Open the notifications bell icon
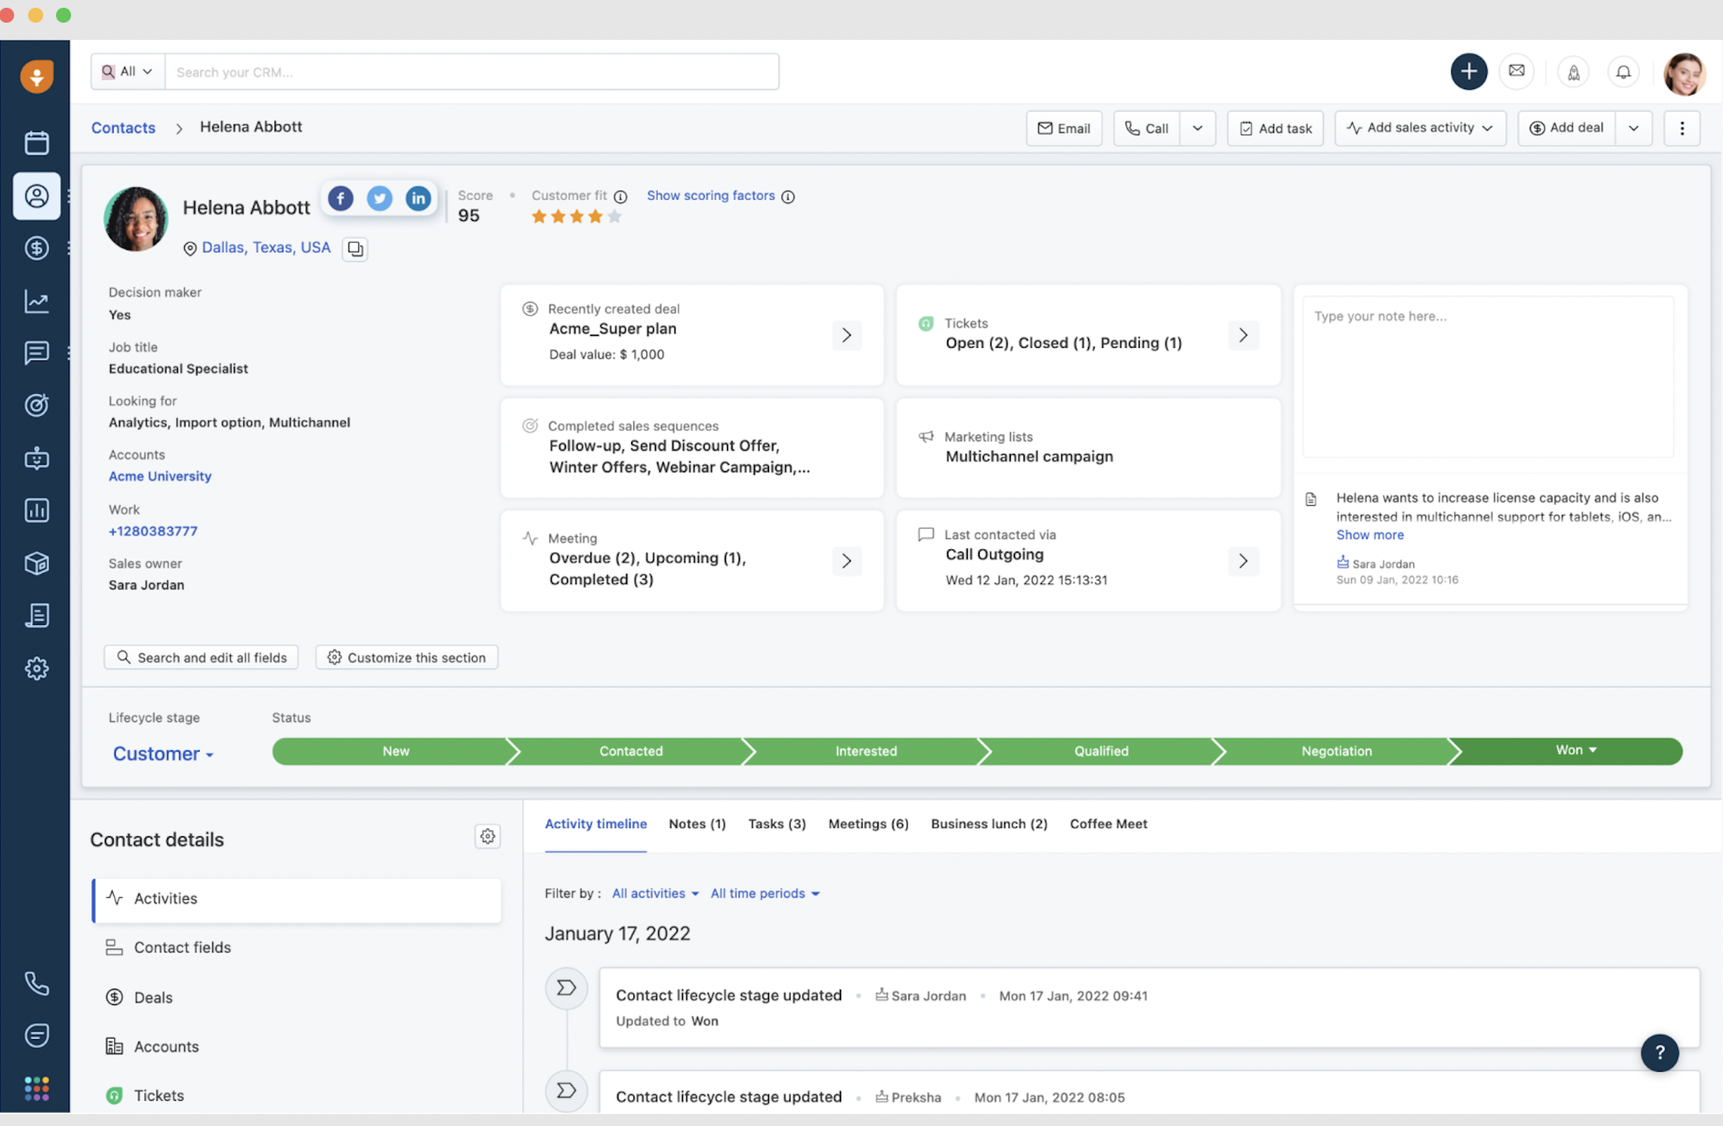The height and width of the screenshot is (1126, 1723). [1623, 71]
